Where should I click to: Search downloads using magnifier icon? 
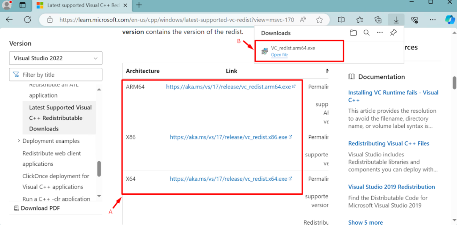(x=366, y=33)
